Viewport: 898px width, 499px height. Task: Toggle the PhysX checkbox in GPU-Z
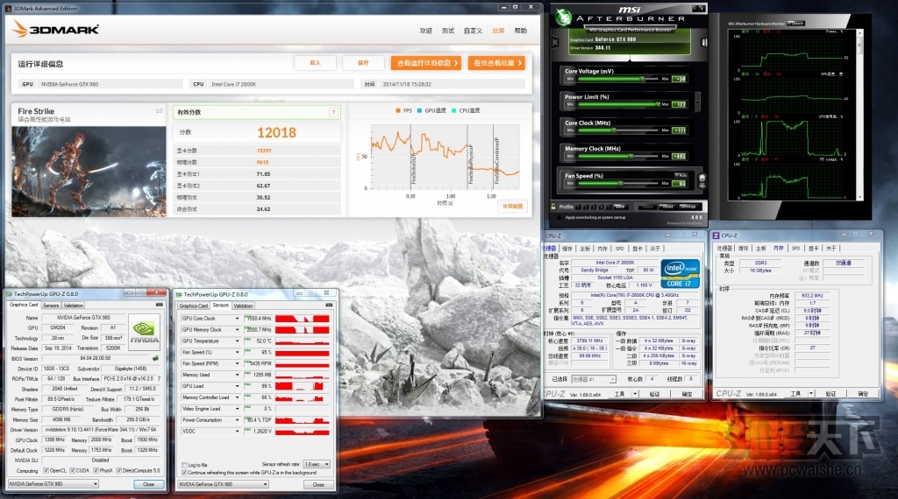point(96,471)
